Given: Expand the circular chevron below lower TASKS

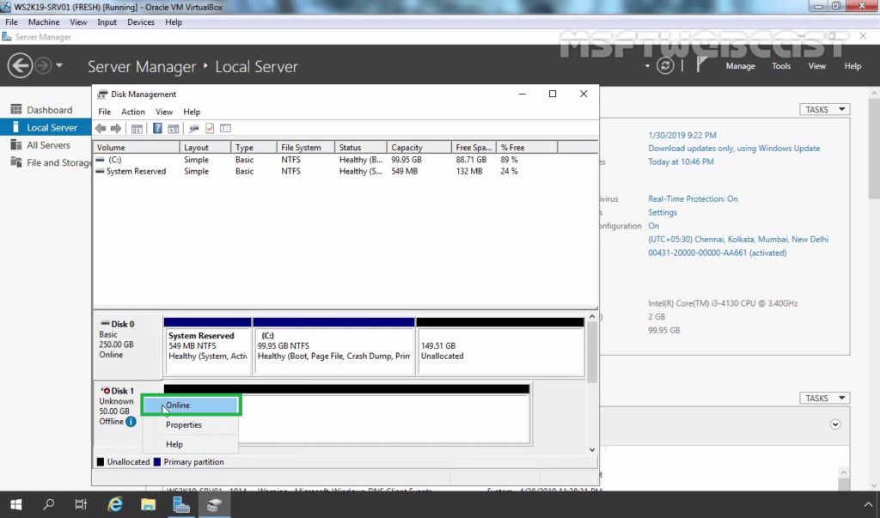Looking at the screenshot, I should click(835, 424).
